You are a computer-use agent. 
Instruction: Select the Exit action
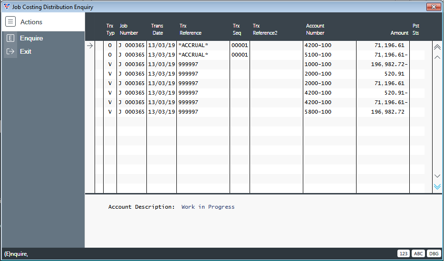point(26,51)
